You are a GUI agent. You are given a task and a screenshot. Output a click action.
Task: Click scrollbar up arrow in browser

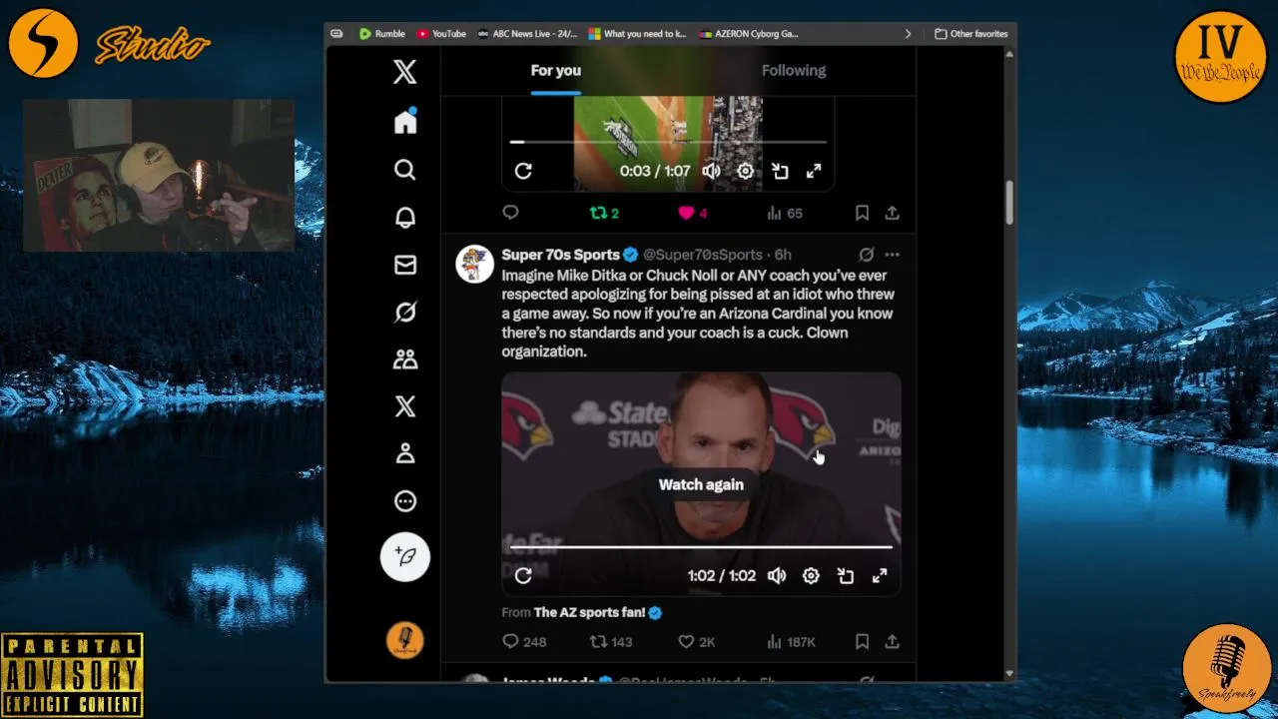coord(1009,53)
